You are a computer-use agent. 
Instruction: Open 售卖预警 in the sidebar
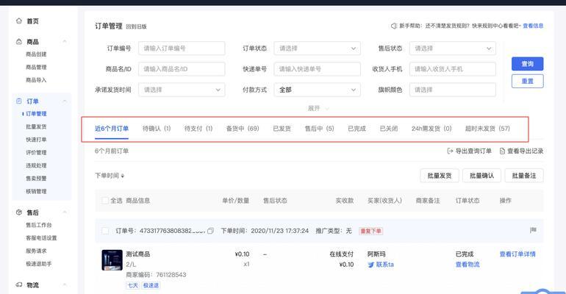(36, 179)
